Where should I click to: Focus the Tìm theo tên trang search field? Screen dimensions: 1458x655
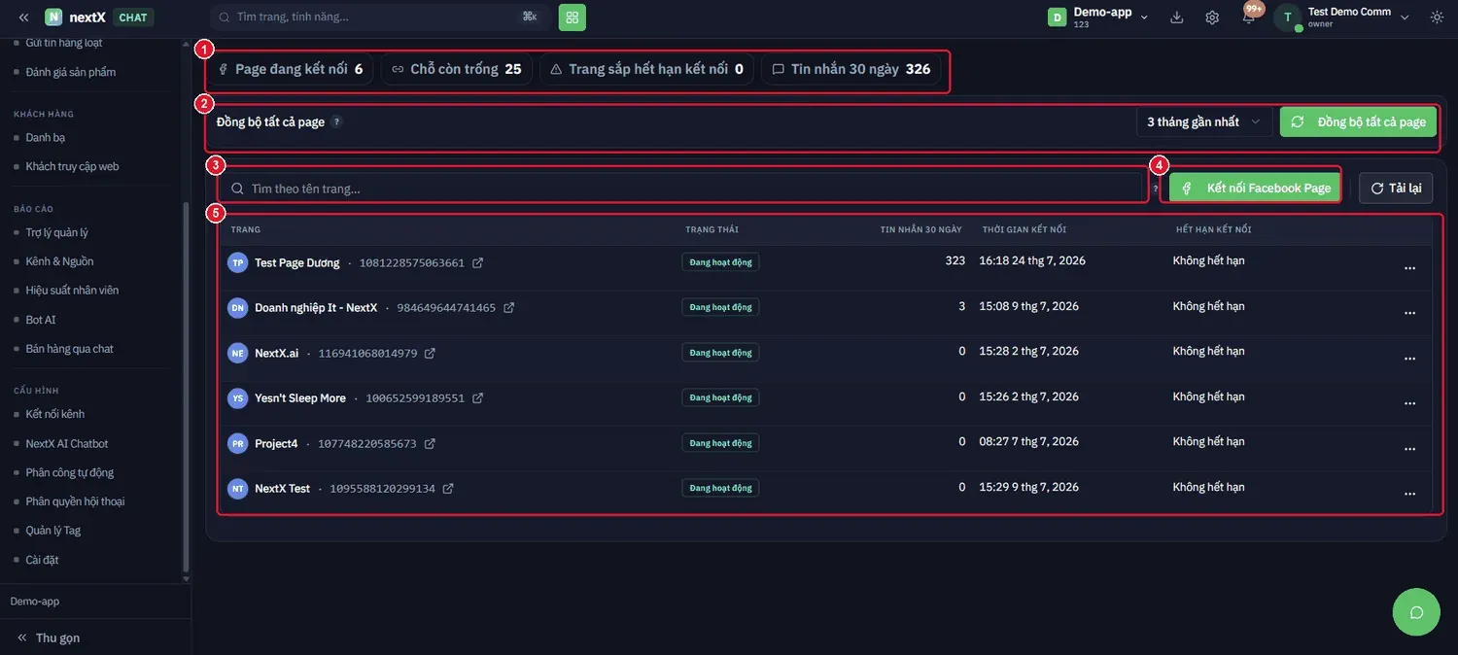pos(683,189)
